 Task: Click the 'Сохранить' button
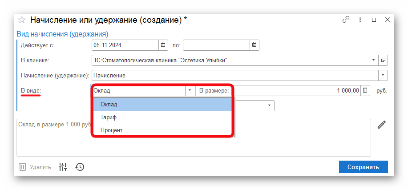pyautogui.click(x=363, y=167)
